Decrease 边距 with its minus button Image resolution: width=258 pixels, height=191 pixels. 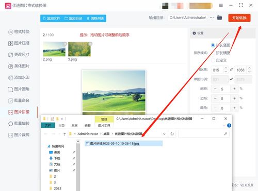[215, 98]
